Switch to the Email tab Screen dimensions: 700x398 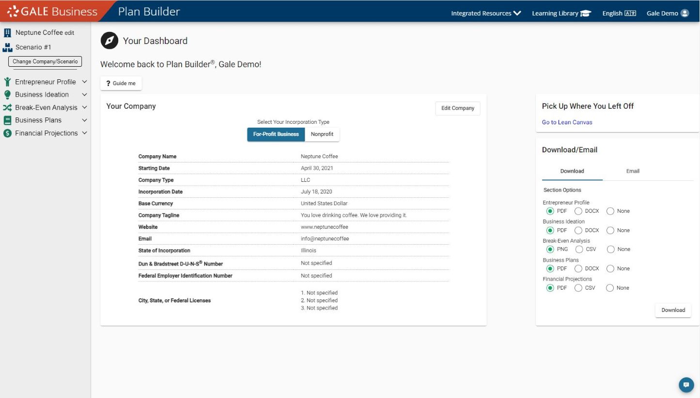pyautogui.click(x=633, y=171)
